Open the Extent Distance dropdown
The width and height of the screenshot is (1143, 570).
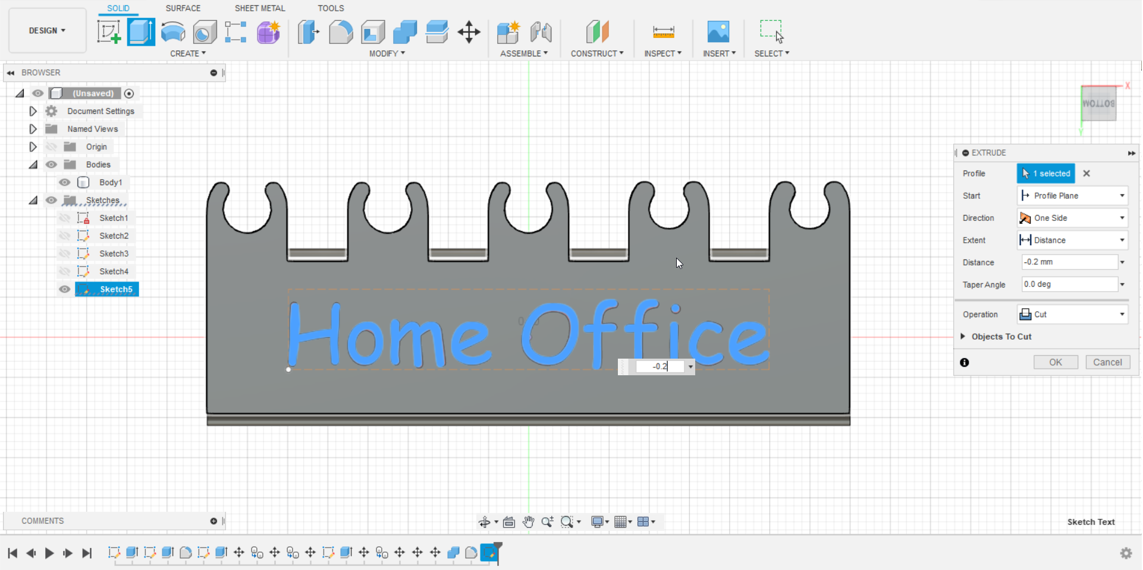point(1073,240)
